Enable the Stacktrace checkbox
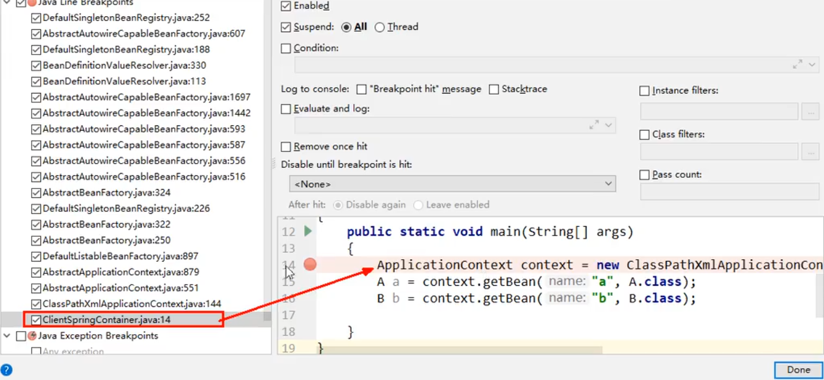The image size is (824, 380). click(x=494, y=89)
